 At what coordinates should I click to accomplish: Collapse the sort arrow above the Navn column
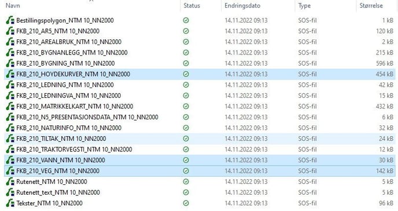click(x=91, y=1)
